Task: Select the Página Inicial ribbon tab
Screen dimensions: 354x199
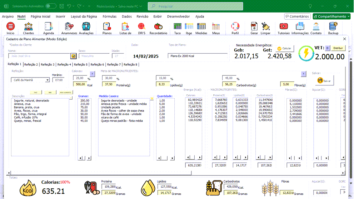Action: tap(40, 16)
